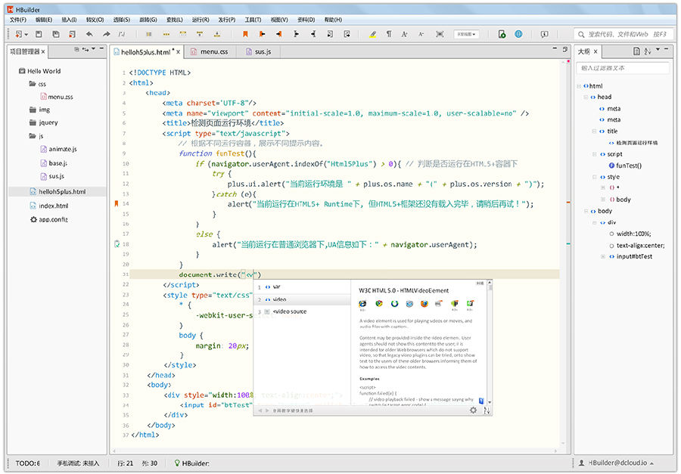Image resolution: width=681 pixels, height=474 pixels.
Task: Click the feedback chat bubble toolbar icon
Action: [x=544, y=34]
